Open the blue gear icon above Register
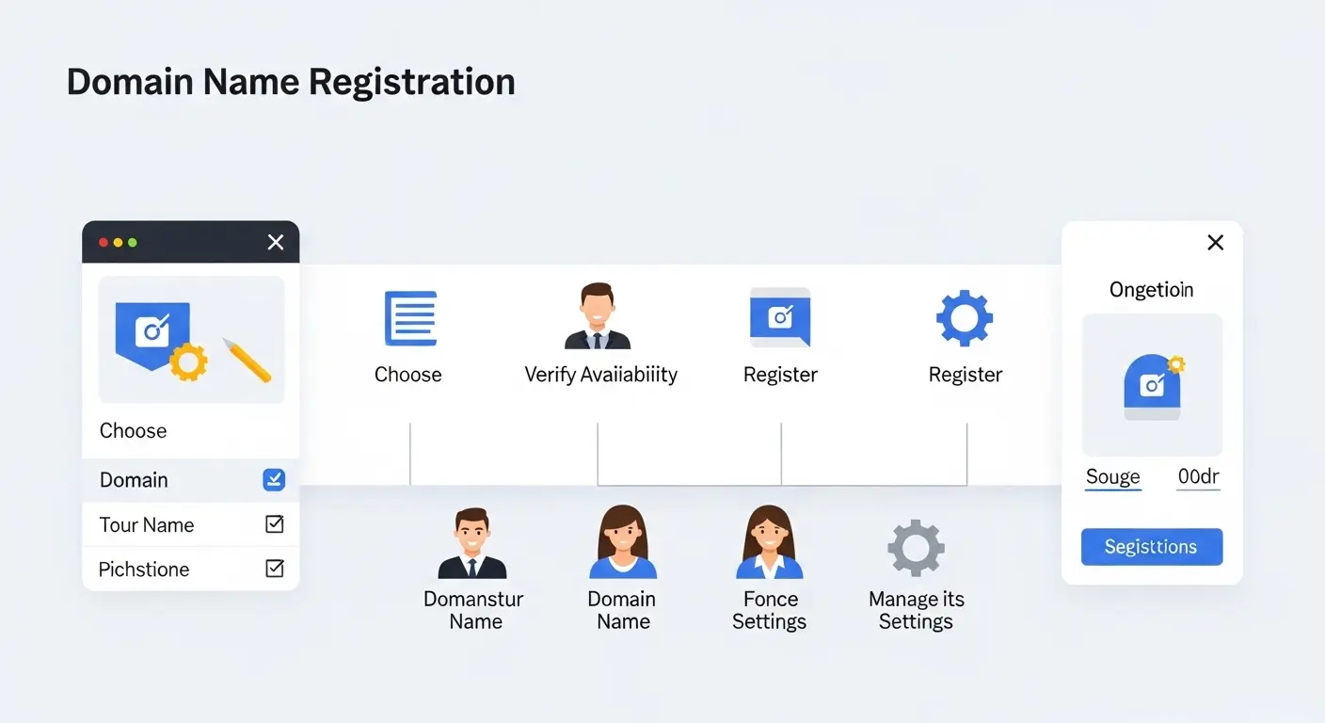Viewport: 1325px width, 723px height. (965, 318)
